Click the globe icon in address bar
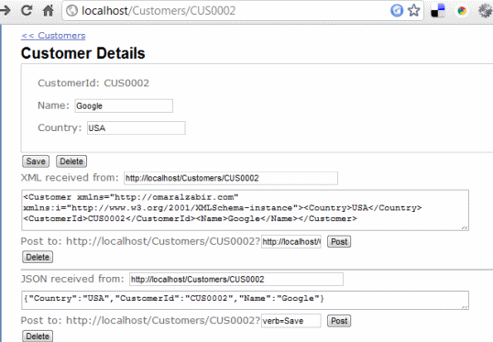493x342 pixels. coord(72,11)
